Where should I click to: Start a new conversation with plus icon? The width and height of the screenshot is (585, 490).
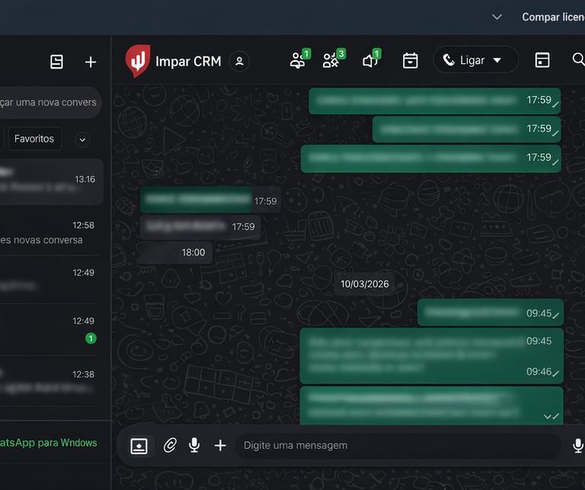[x=91, y=62]
